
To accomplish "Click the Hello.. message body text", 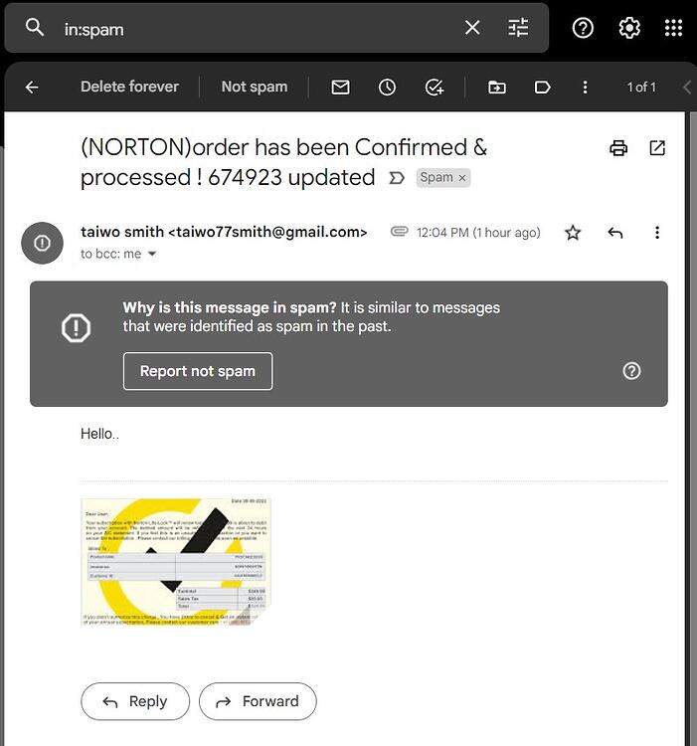I will pyautogui.click(x=99, y=434).
